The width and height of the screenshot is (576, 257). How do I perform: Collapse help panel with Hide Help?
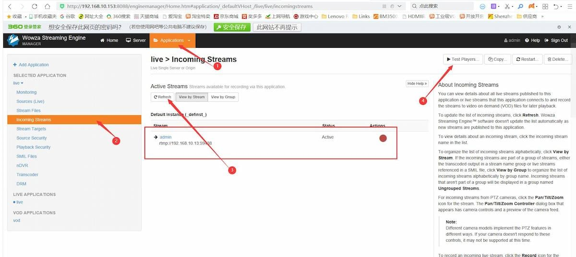(417, 84)
